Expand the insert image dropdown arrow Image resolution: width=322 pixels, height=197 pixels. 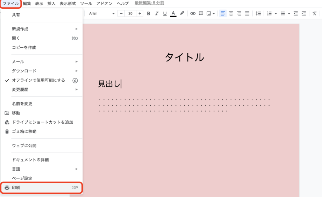[x=214, y=14]
